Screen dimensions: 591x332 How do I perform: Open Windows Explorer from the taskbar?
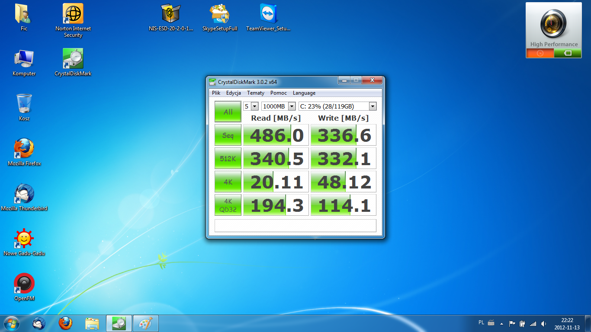pos(92,323)
